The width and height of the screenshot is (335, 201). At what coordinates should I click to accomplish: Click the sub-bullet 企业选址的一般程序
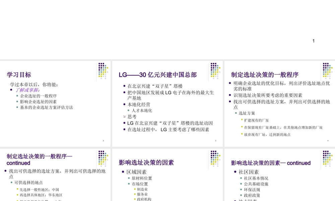38,96
